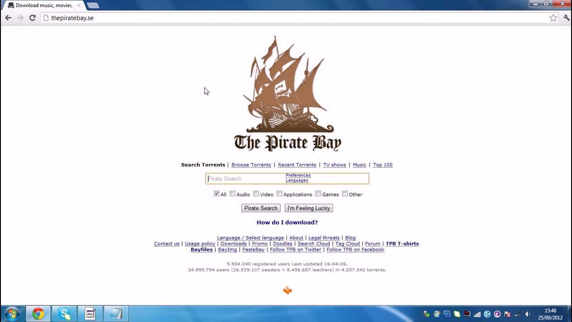Open the document file app in the taskbar
Viewport: 572px width, 322px height.
pyautogui.click(x=90, y=314)
